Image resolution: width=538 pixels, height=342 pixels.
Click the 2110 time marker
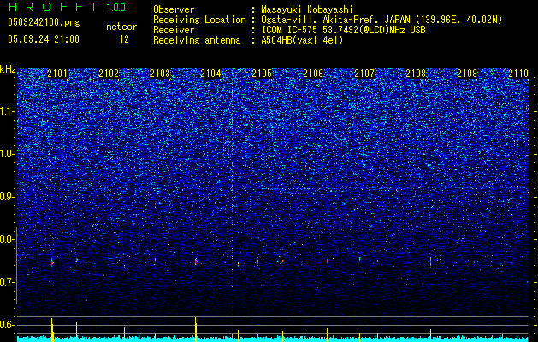pyautogui.click(x=518, y=74)
